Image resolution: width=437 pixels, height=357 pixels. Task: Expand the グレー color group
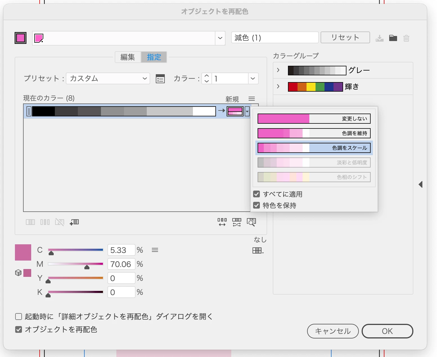[278, 70]
